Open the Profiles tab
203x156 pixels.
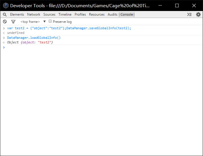pos(80,14)
